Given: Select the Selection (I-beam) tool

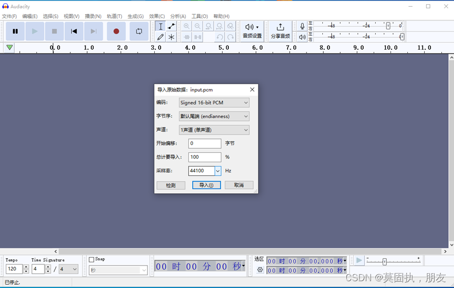Looking at the screenshot, I should click(161, 27).
